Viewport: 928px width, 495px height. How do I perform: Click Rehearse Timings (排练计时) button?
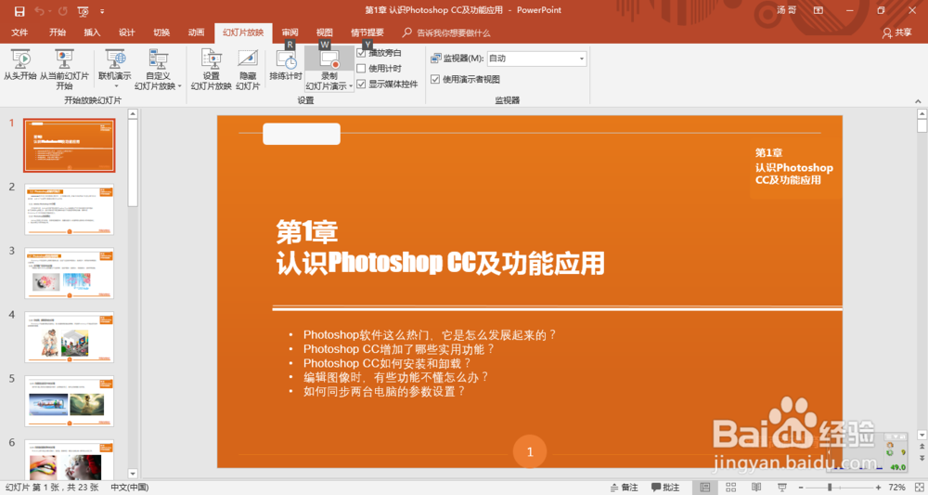[x=286, y=65]
